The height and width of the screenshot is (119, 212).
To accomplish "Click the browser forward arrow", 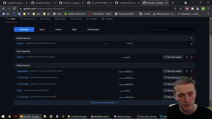I will [x=9, y=9].
